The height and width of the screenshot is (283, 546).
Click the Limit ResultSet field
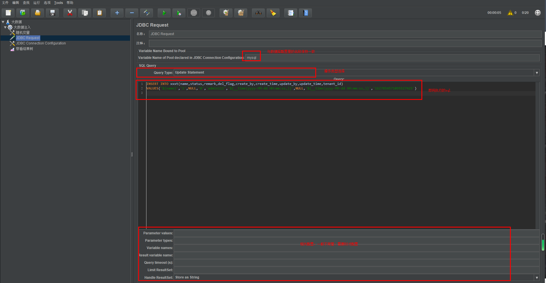356,270
